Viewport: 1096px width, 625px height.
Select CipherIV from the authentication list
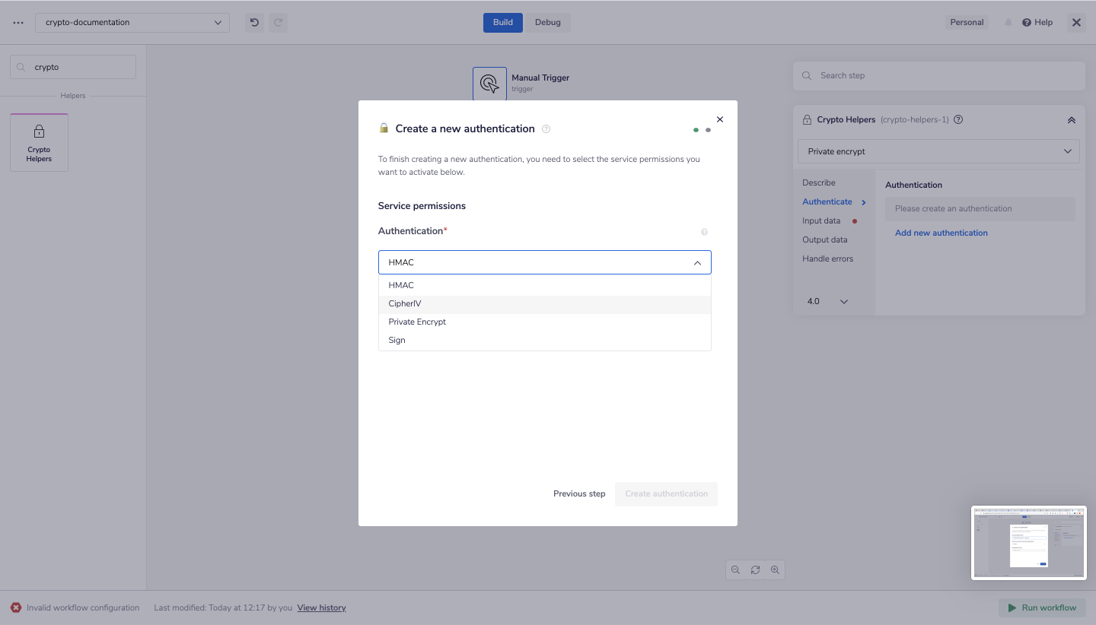pos(405,303)
